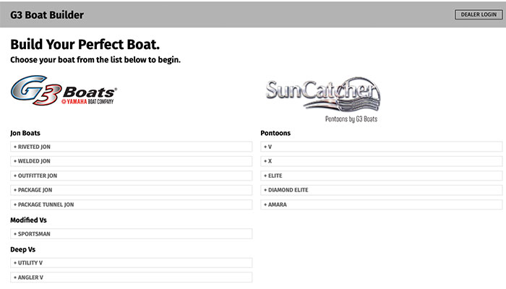Expand the WELDED JON row
The height and width of the screenshot is (289, 506).
[x=131, y=161]
